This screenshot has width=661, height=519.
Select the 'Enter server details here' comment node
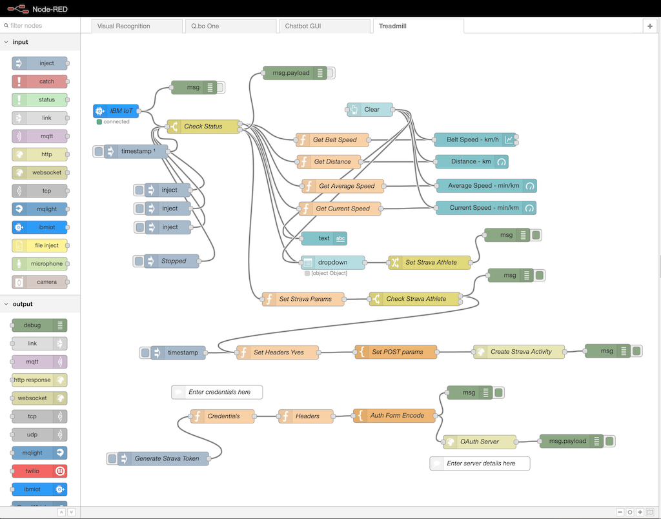480,463
